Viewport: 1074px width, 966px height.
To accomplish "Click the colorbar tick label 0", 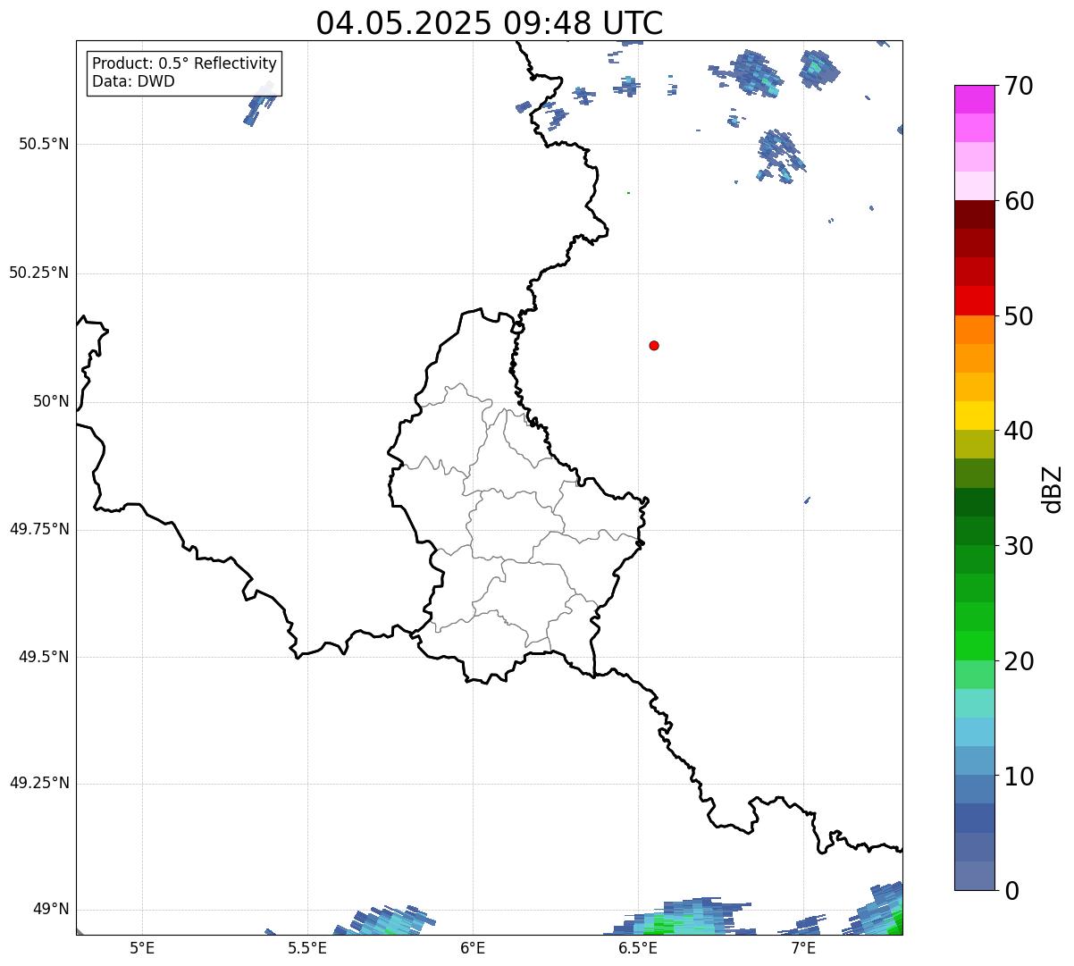I will tap(1011, 891).
